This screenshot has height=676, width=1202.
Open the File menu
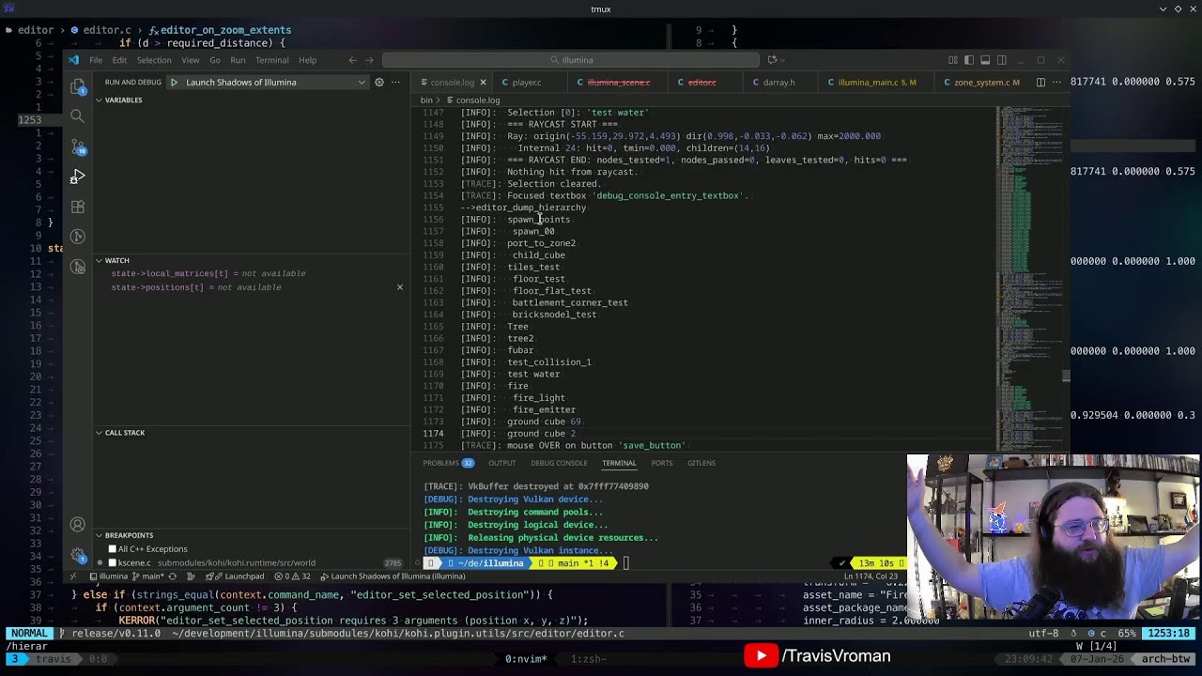[x=96, y=60]
